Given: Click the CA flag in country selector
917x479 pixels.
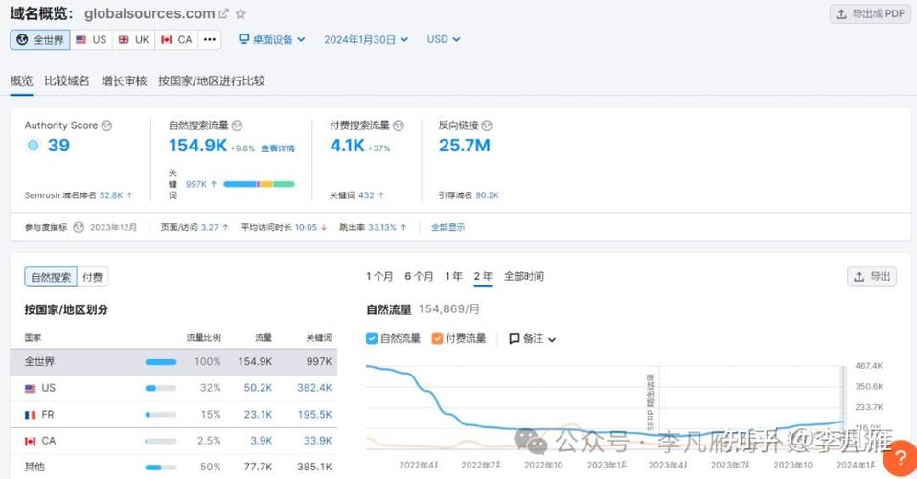Looking at the screenshot, I should coord(166,40).
